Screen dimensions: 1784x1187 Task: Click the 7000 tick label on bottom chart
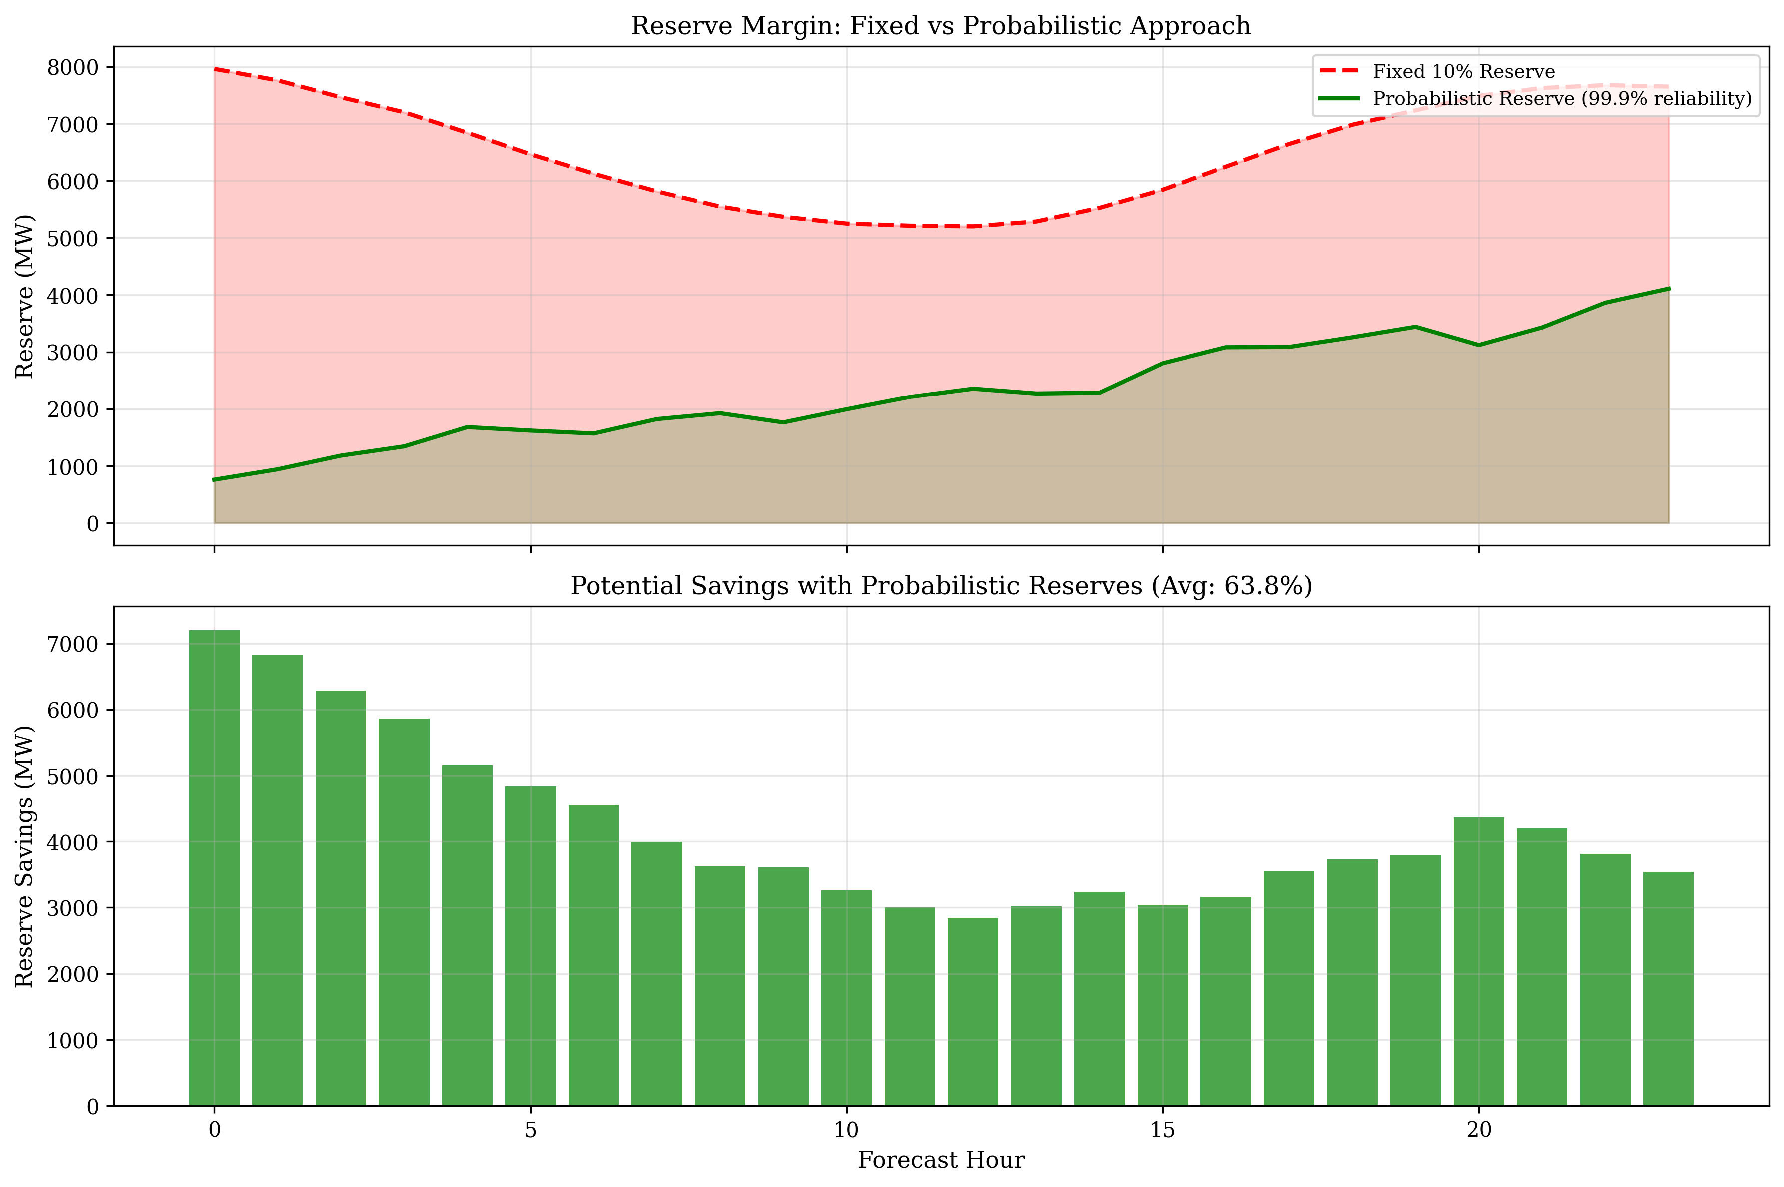[x=73, y=644]
